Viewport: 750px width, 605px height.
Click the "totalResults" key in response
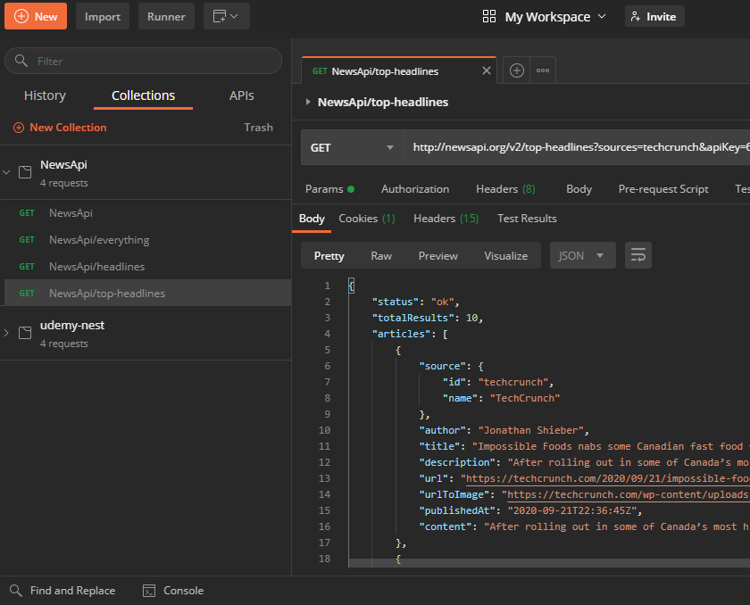pyautogui.click(x=412, y=318)
